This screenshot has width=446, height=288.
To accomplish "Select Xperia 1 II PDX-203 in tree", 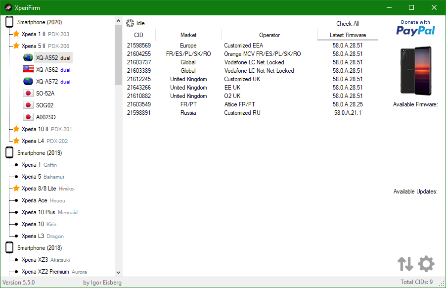I will tap(45, 34).
